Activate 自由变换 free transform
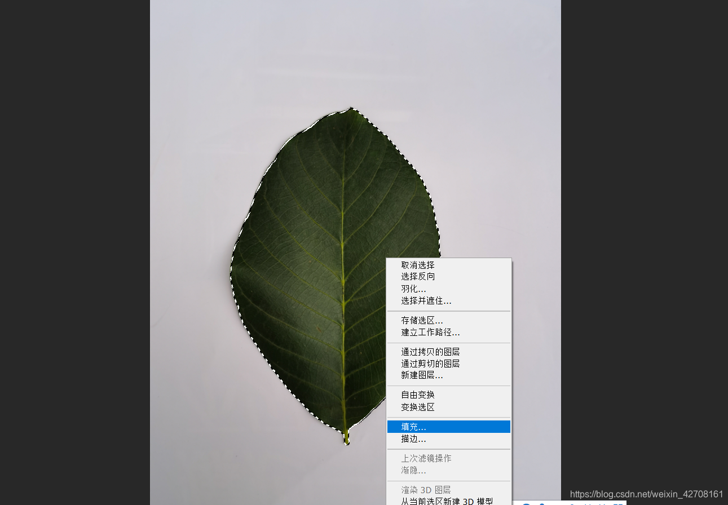Viewport: 728px width, 505px height. [417, 395]
